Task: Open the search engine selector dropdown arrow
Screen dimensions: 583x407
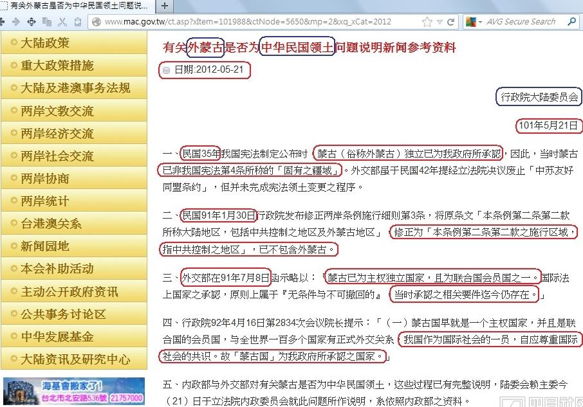Action: [480, 23]
